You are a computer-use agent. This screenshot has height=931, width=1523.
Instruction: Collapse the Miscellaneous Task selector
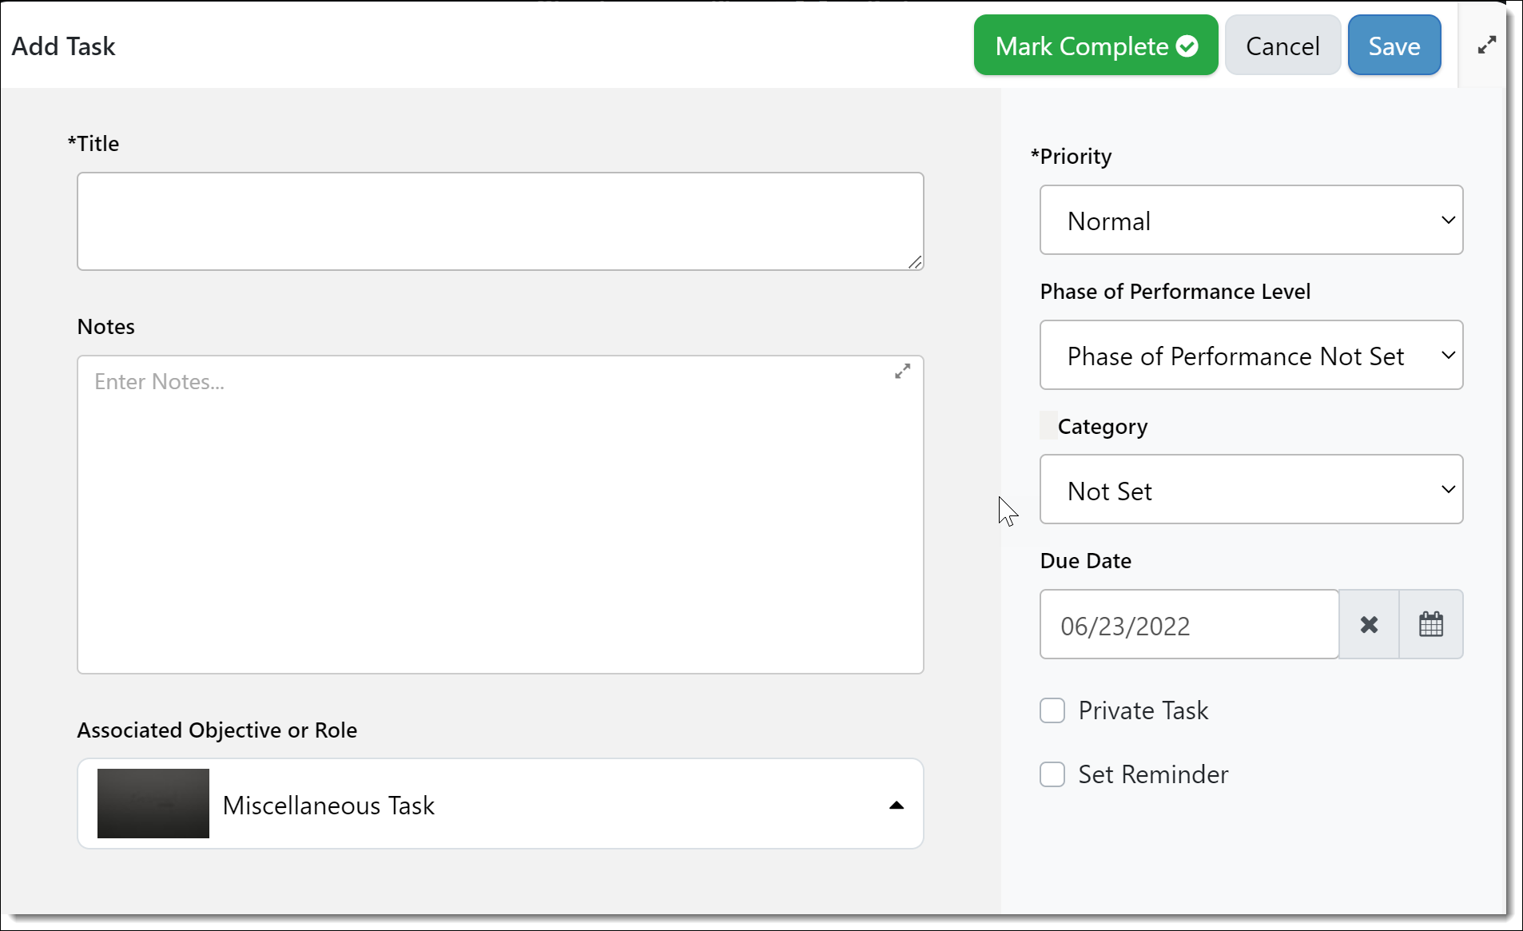(896, 805)
